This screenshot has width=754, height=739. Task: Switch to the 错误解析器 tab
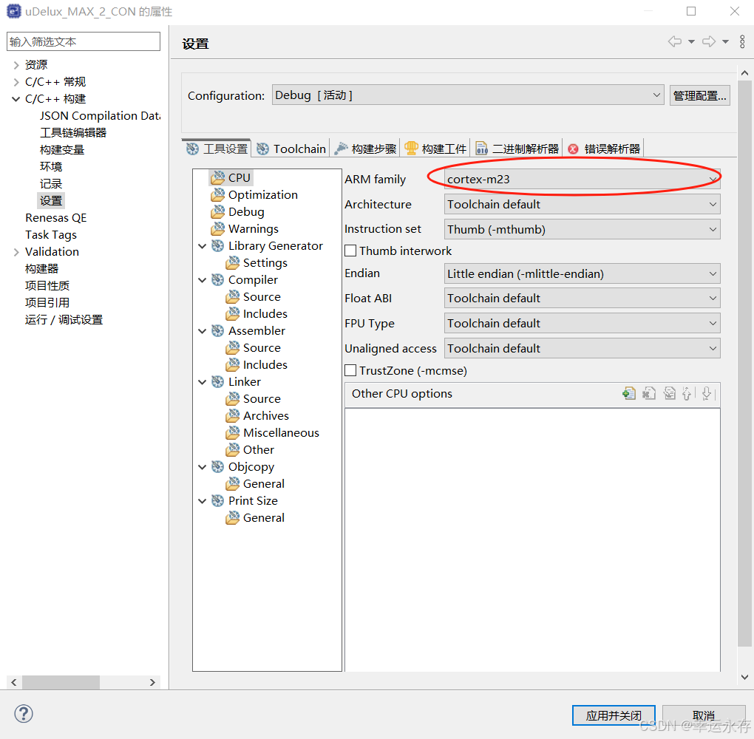[x=604, y=149]
